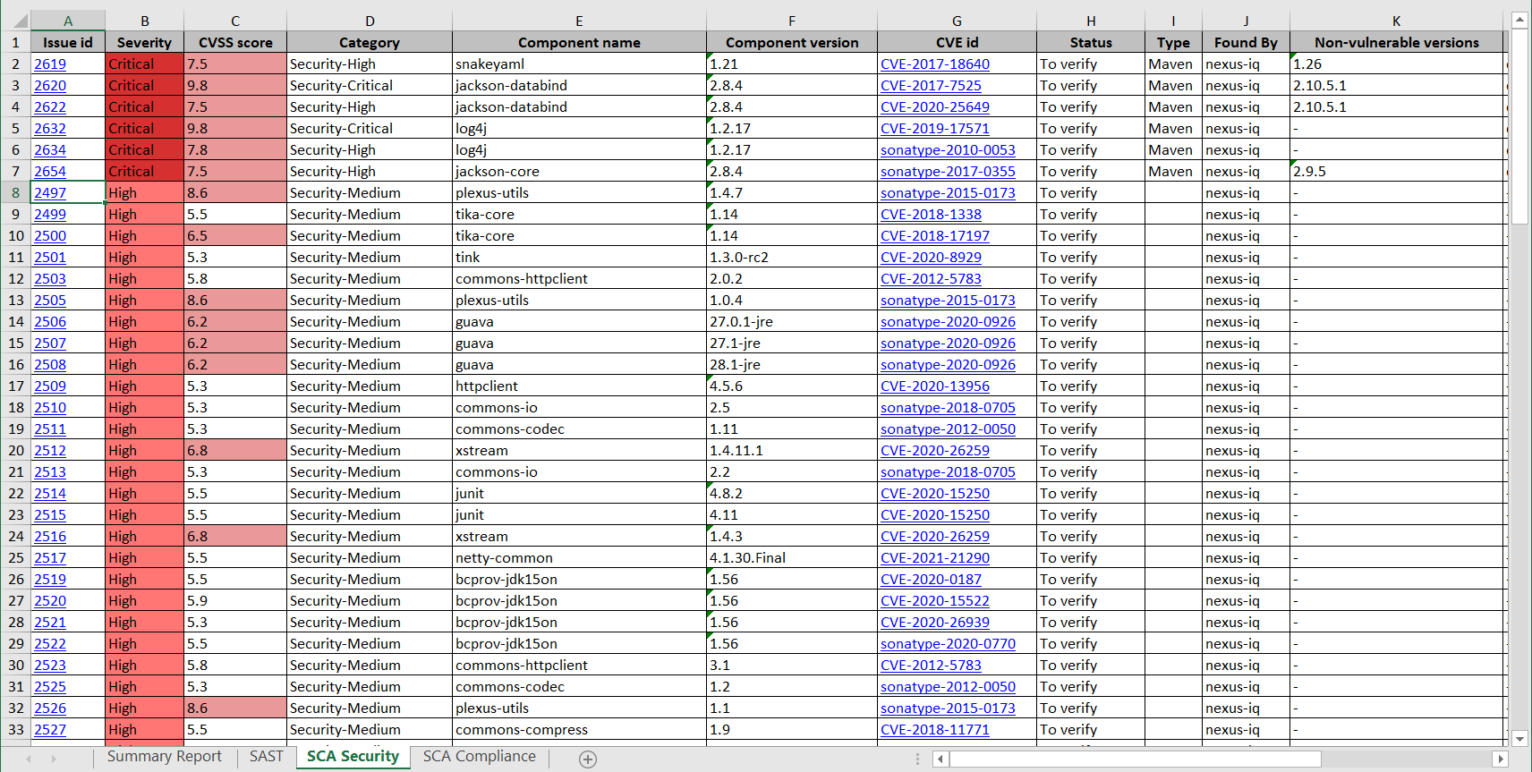Open the SCA Compliance sheet tab
Image resolution: width=1532 pixels, height=772 pixels.
coord(480,757)
